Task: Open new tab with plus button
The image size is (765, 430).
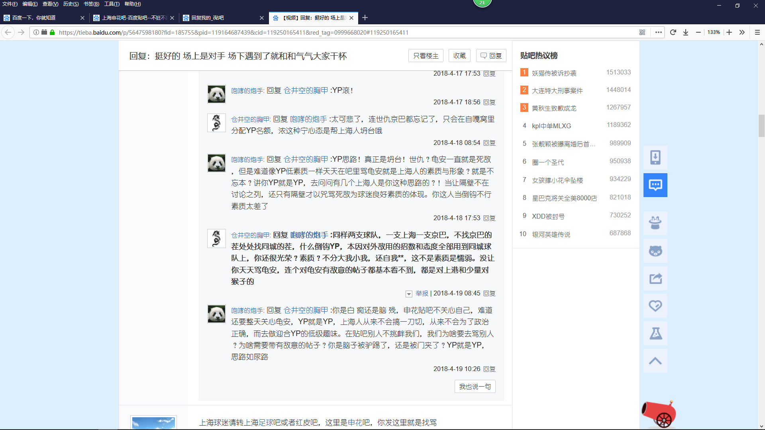Action: coord(365,18)
